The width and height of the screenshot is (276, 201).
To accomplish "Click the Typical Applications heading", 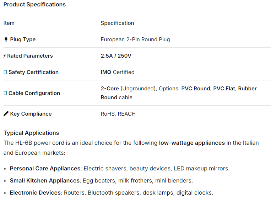I will pyautogui.click(x=31, y=133).
